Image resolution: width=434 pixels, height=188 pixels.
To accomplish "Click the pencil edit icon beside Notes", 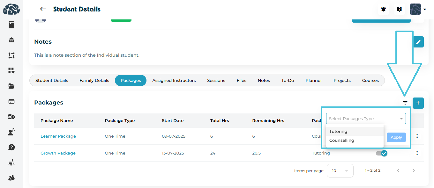I will click(418, 42).
